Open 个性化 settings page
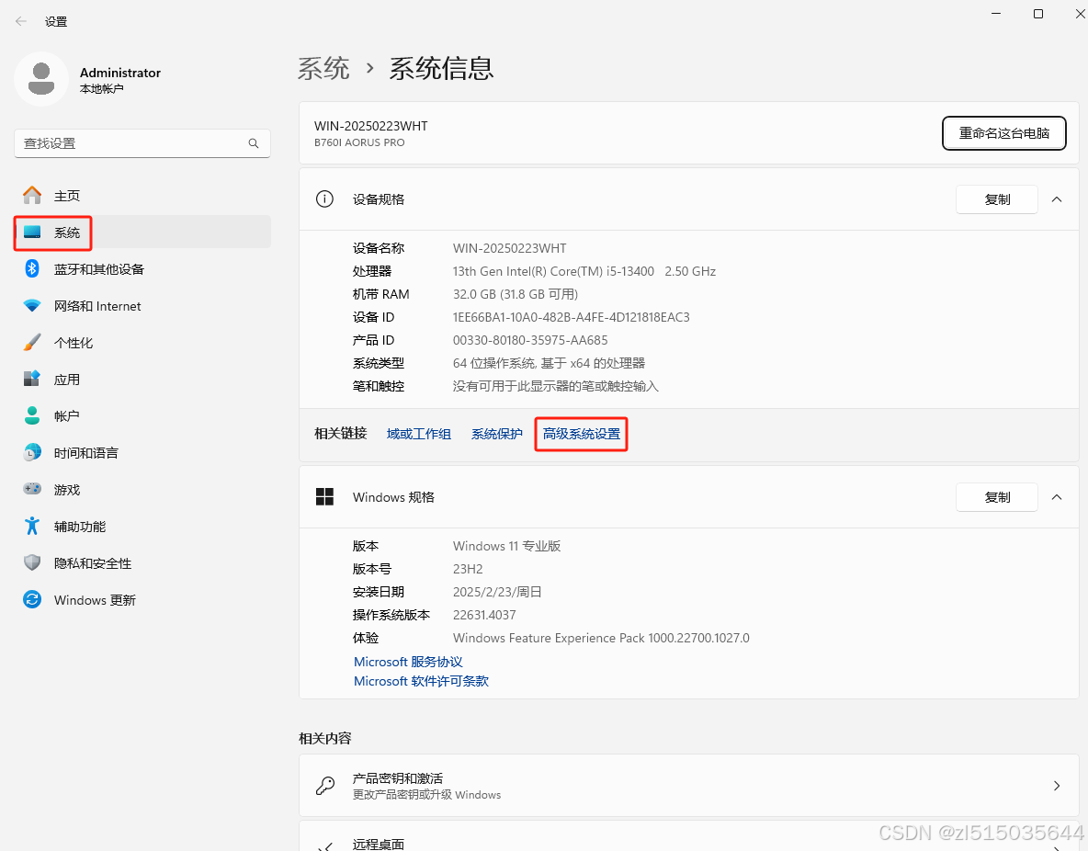 coord(142,343)
